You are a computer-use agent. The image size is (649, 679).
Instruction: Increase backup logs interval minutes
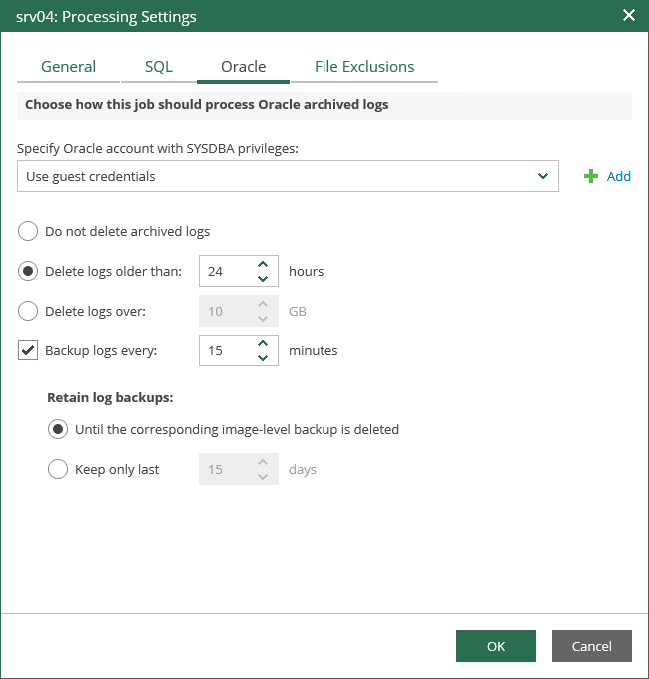[262, 343]
